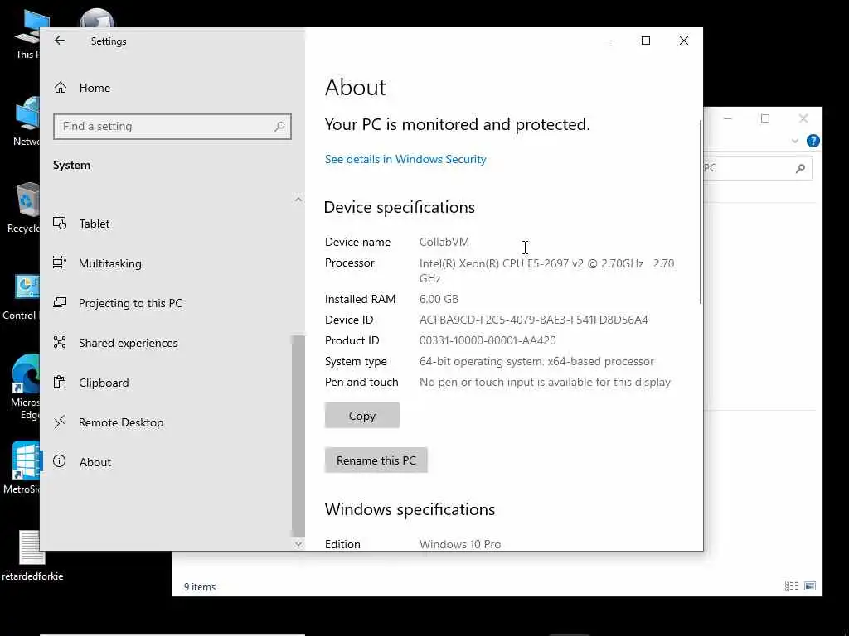Switch File Explorer to details view icon

coord(792,585)
